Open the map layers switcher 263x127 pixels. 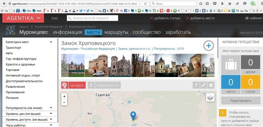(x=210, y=97)
